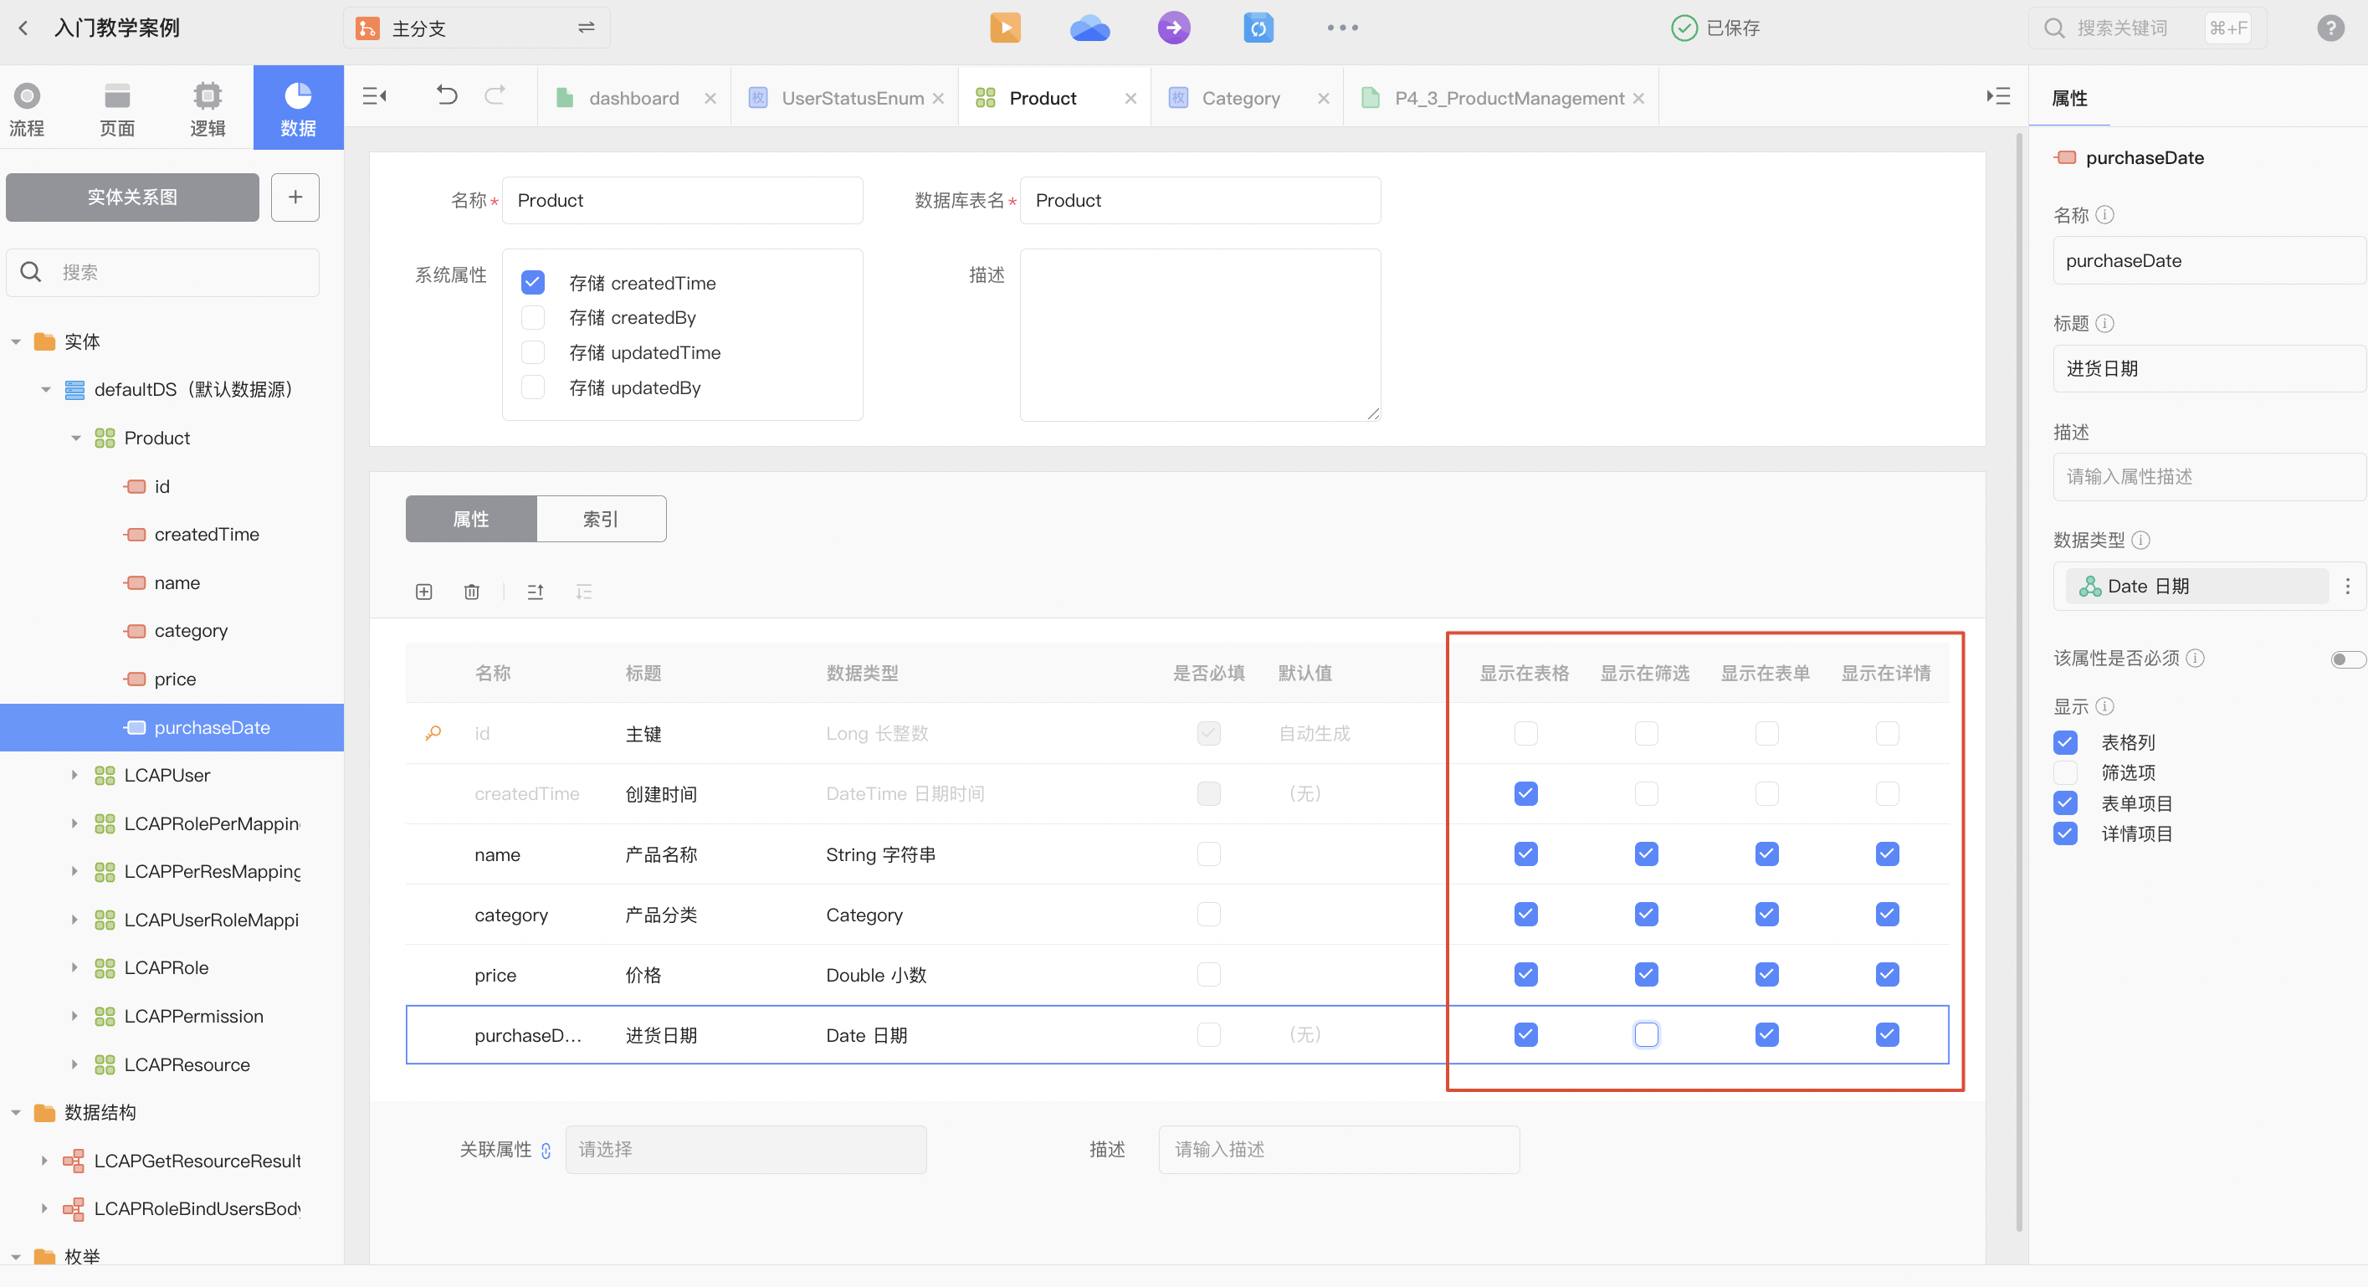This screenshot has width=2368, height=1287.
Task: Click the three-dot menu beside Date 日期
Action: coord(2347,586)
